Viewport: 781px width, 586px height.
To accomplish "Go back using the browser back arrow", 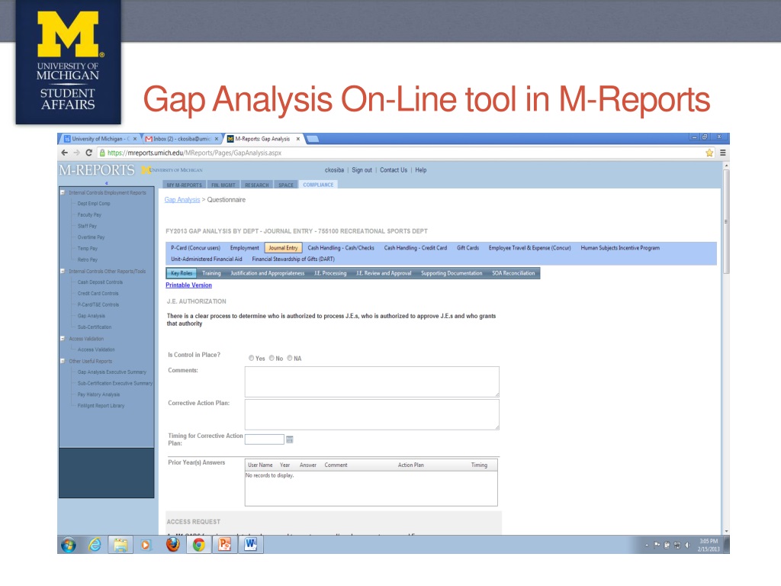I will (64, 153).
